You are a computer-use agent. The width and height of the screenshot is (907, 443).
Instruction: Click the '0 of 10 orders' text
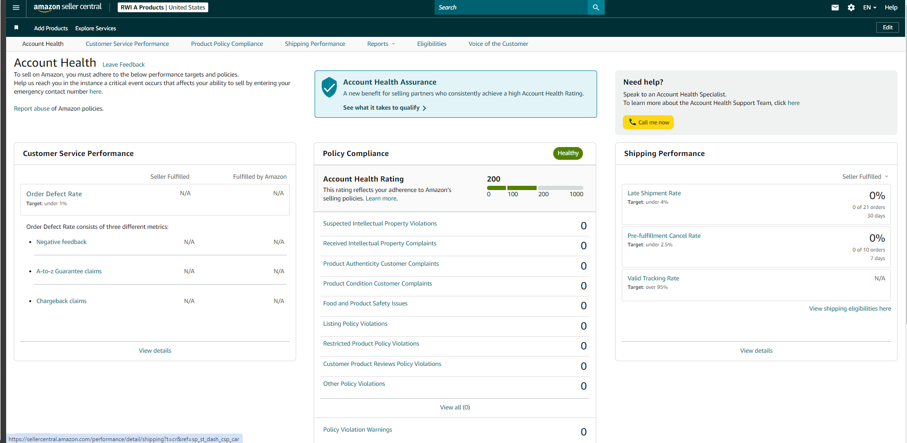[869, 250]
